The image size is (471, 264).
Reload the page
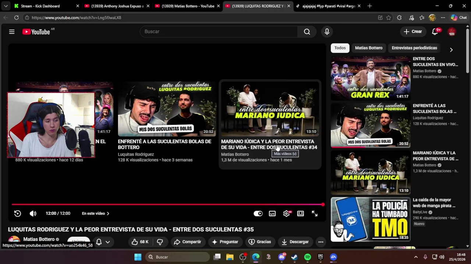pos(16,18)
